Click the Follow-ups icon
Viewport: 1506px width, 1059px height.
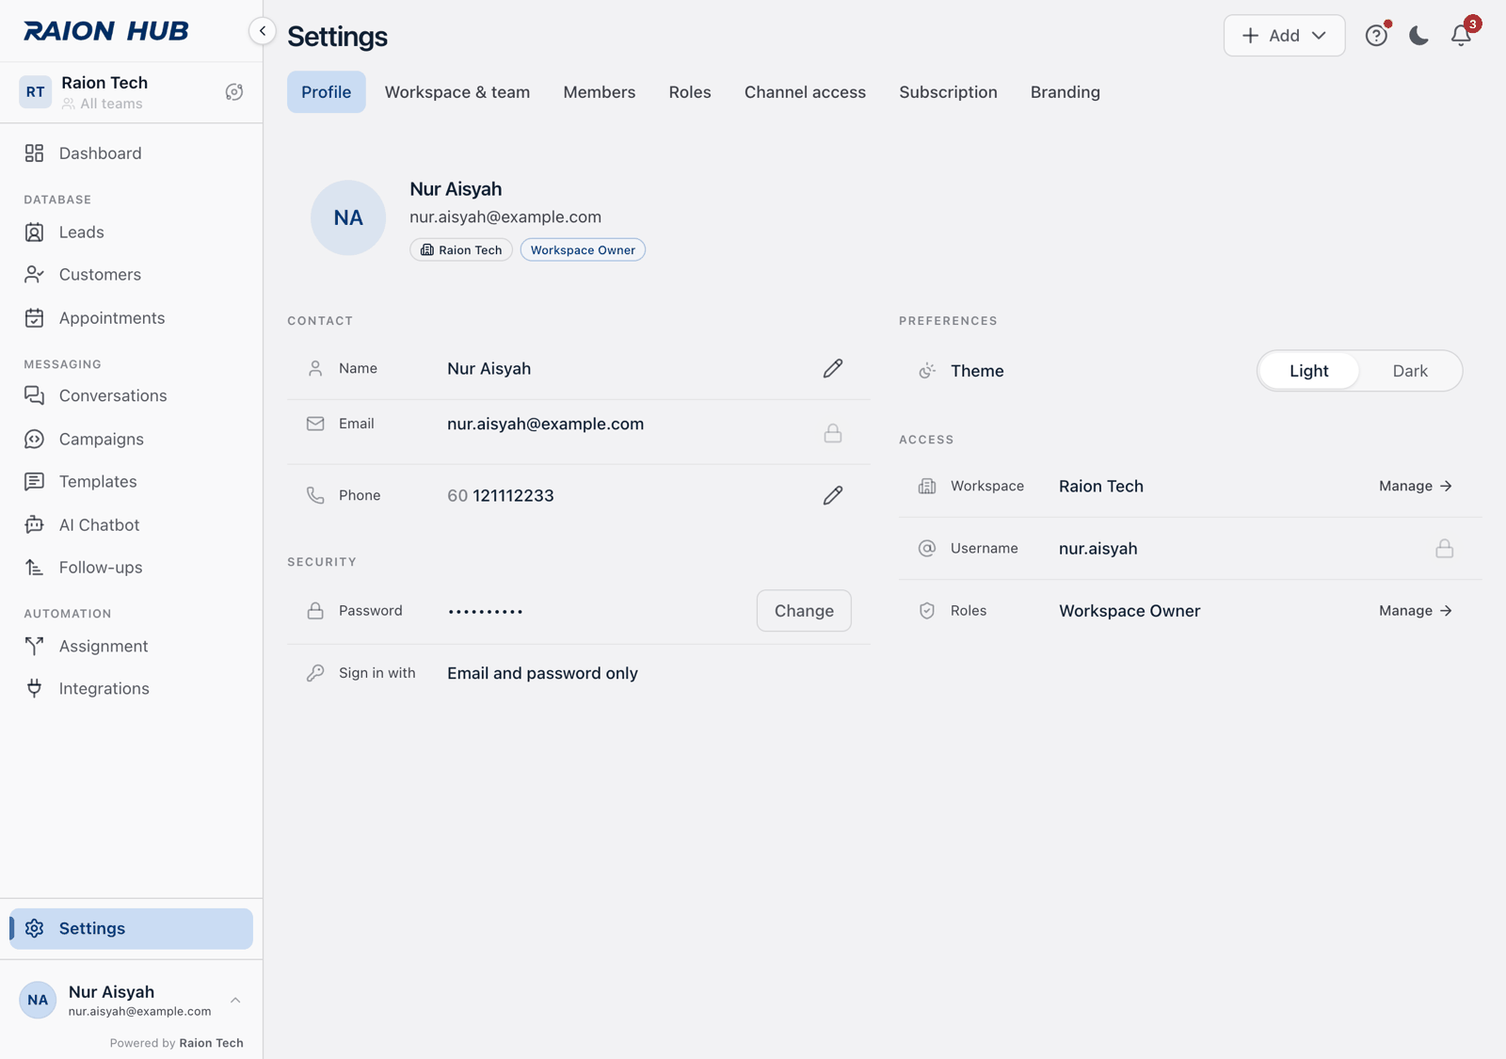pos(35,568)
